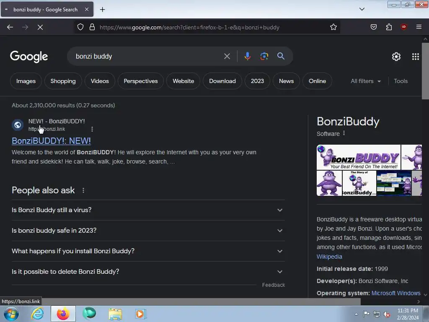Close the bonzi buddy Google Search tab
Image resolution: width=429 pixels, height=322 pixels.
86,9
